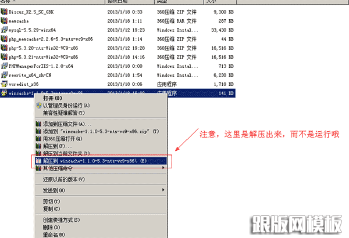Viewport: 349px width, 238px height.
Task: Click file name PHPManagerForIIS-1.2.0-x64
Action: click(41, 66)
